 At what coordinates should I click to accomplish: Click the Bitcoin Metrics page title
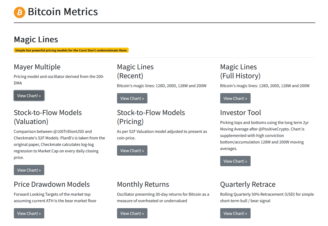63,12
